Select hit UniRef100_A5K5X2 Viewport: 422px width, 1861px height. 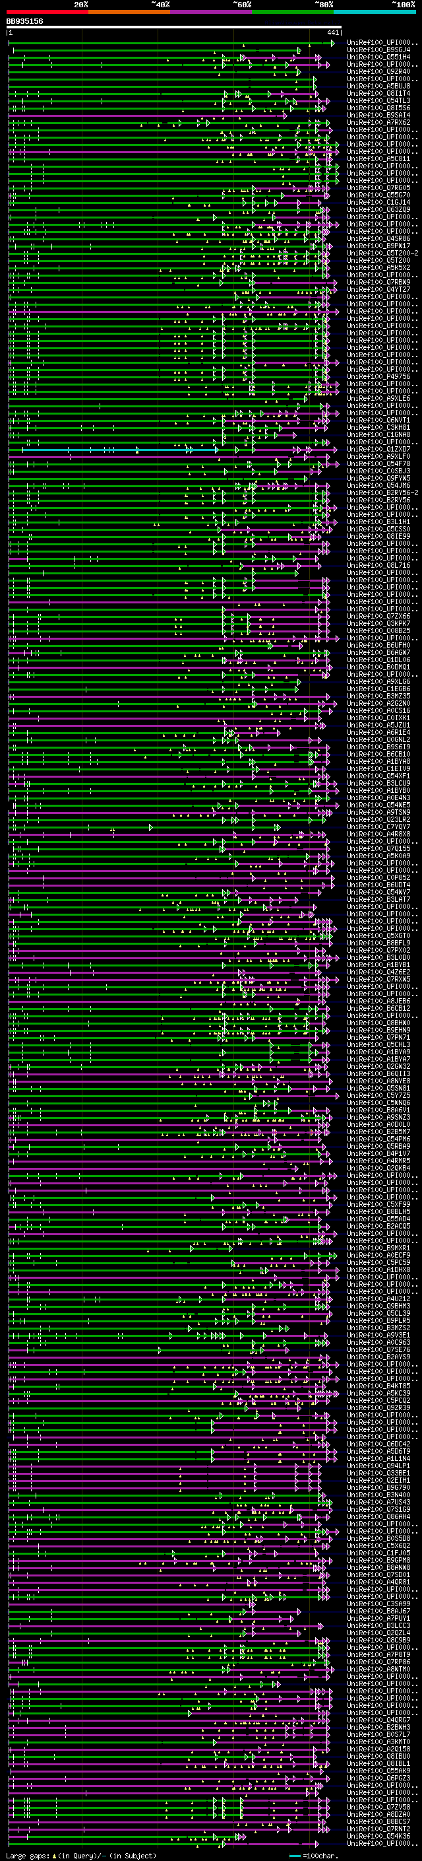378,267
